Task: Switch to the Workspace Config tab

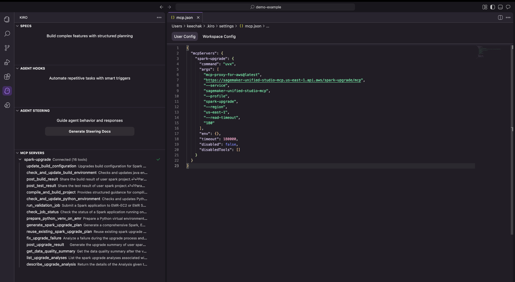Action: coord(219,36)
